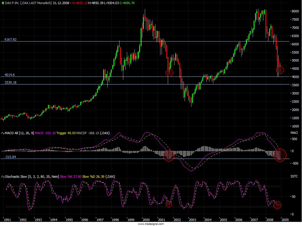
Task: Click the red circle highlight on MACD histogram 2008
Action: [x=280, y=155]
